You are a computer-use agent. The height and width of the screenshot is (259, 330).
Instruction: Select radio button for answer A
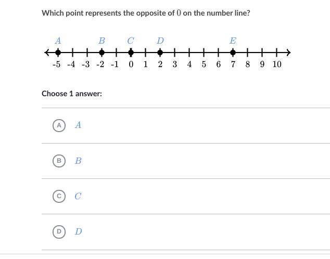coord(59,125)
